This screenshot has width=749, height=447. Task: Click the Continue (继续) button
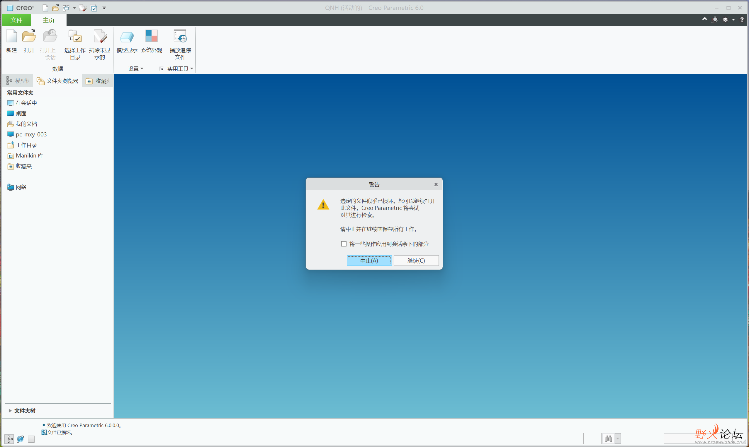point(416,261)
